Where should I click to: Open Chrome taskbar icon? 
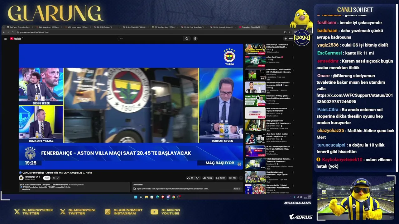pos(173,197)
